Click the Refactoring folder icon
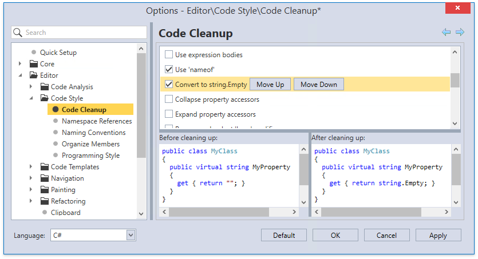 [x=45, y=201]
